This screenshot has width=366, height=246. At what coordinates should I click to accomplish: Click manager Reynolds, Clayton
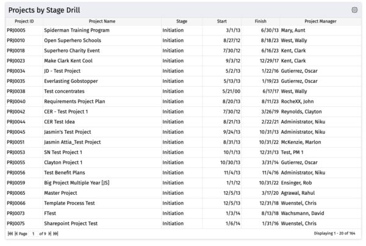[301, 112]
